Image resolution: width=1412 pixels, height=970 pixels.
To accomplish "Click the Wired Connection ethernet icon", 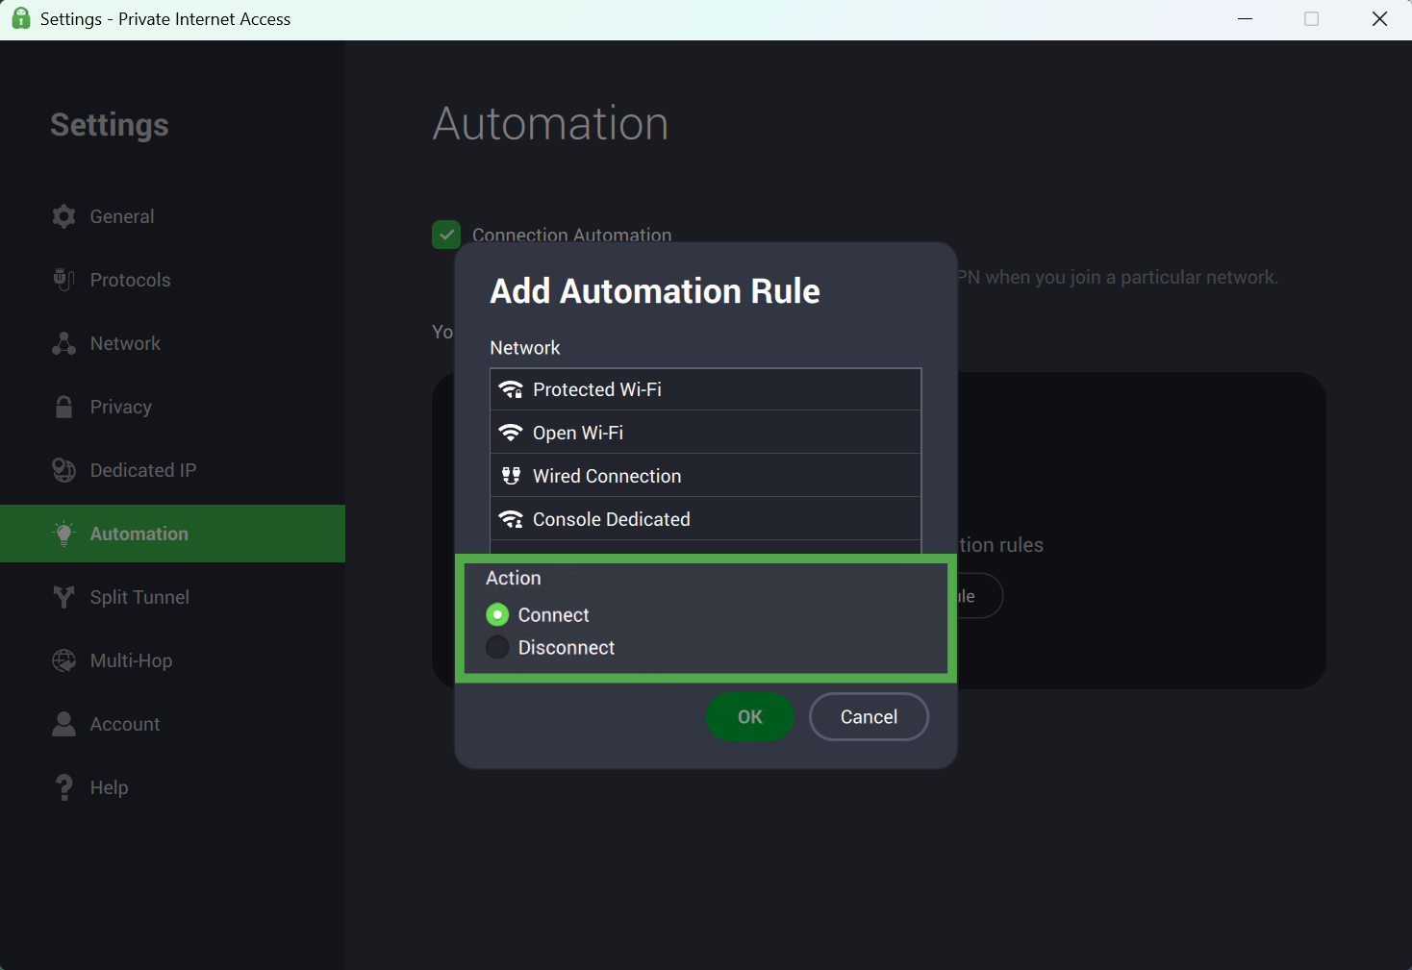I will coord(511,476).
